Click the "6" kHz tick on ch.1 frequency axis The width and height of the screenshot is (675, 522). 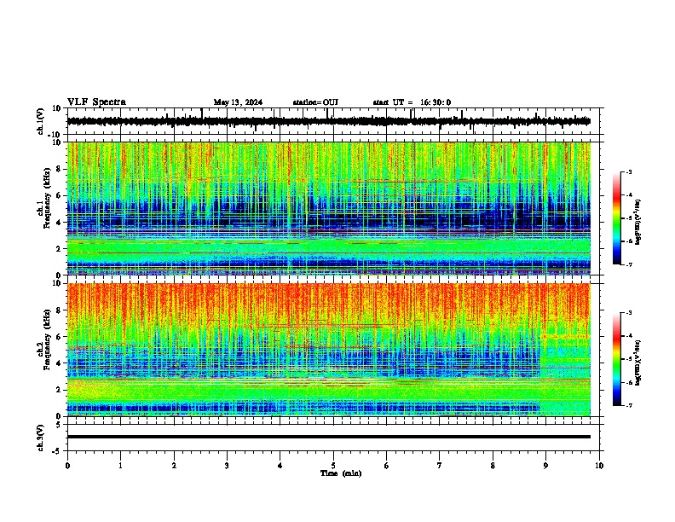click(x=60, y=195)
